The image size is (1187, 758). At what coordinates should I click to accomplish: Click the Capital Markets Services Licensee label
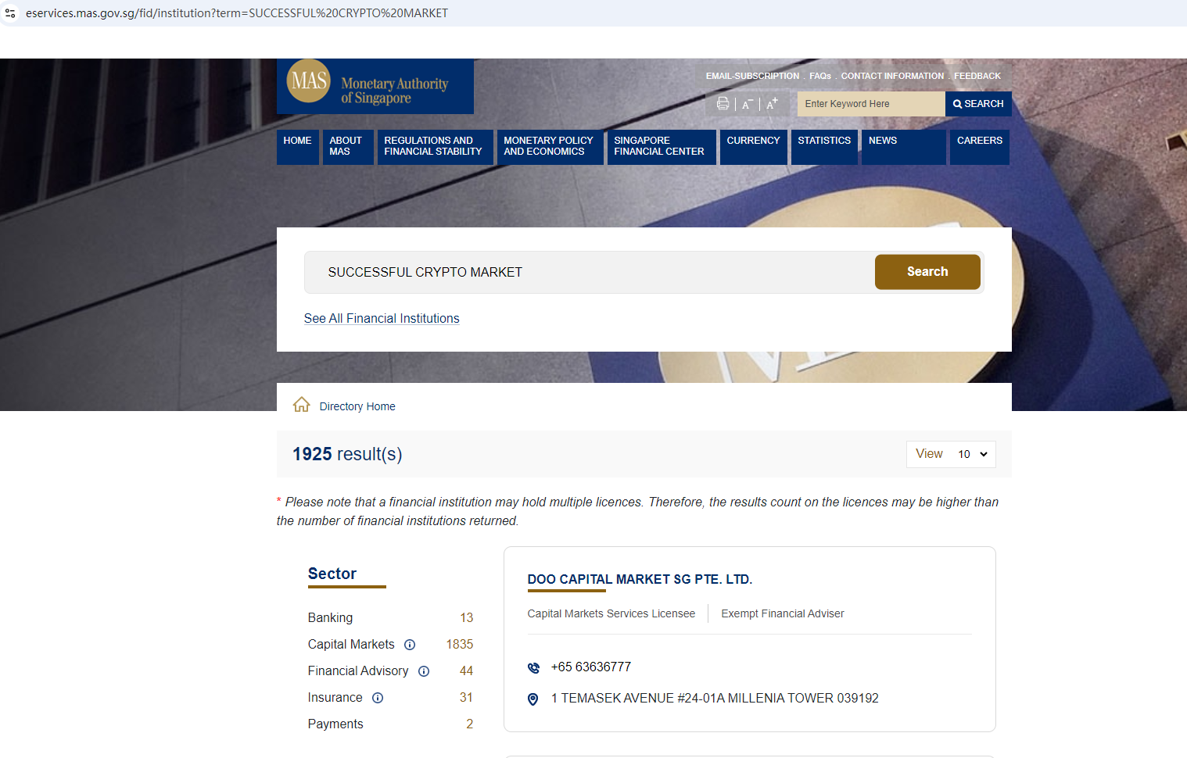tap(611, 613)
